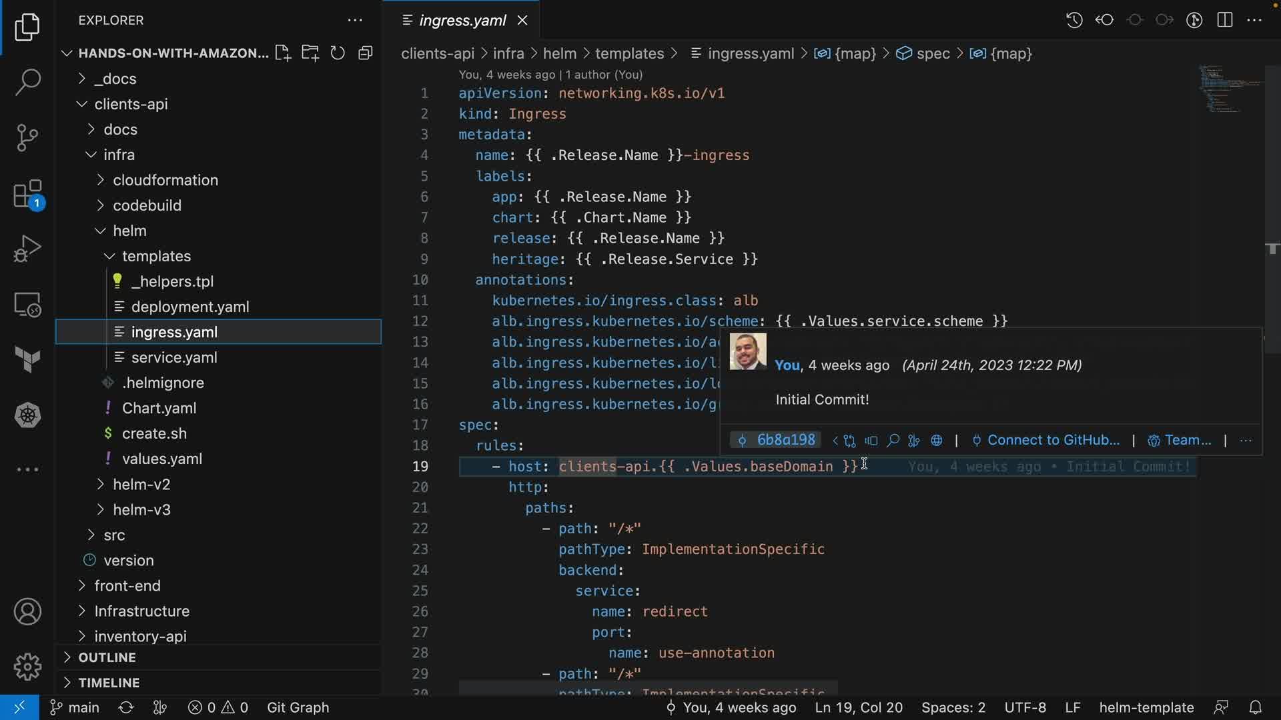
Task: Expand the OUTLINE section
Action: 107,657
